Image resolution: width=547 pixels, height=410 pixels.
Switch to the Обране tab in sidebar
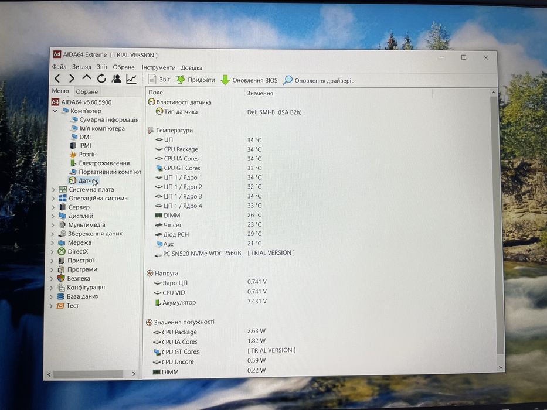click(87, 92)
